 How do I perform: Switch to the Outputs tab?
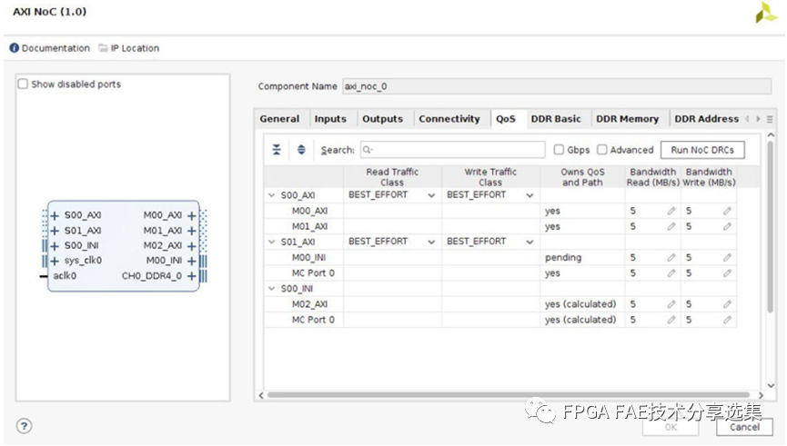click(x=382, y=119)
